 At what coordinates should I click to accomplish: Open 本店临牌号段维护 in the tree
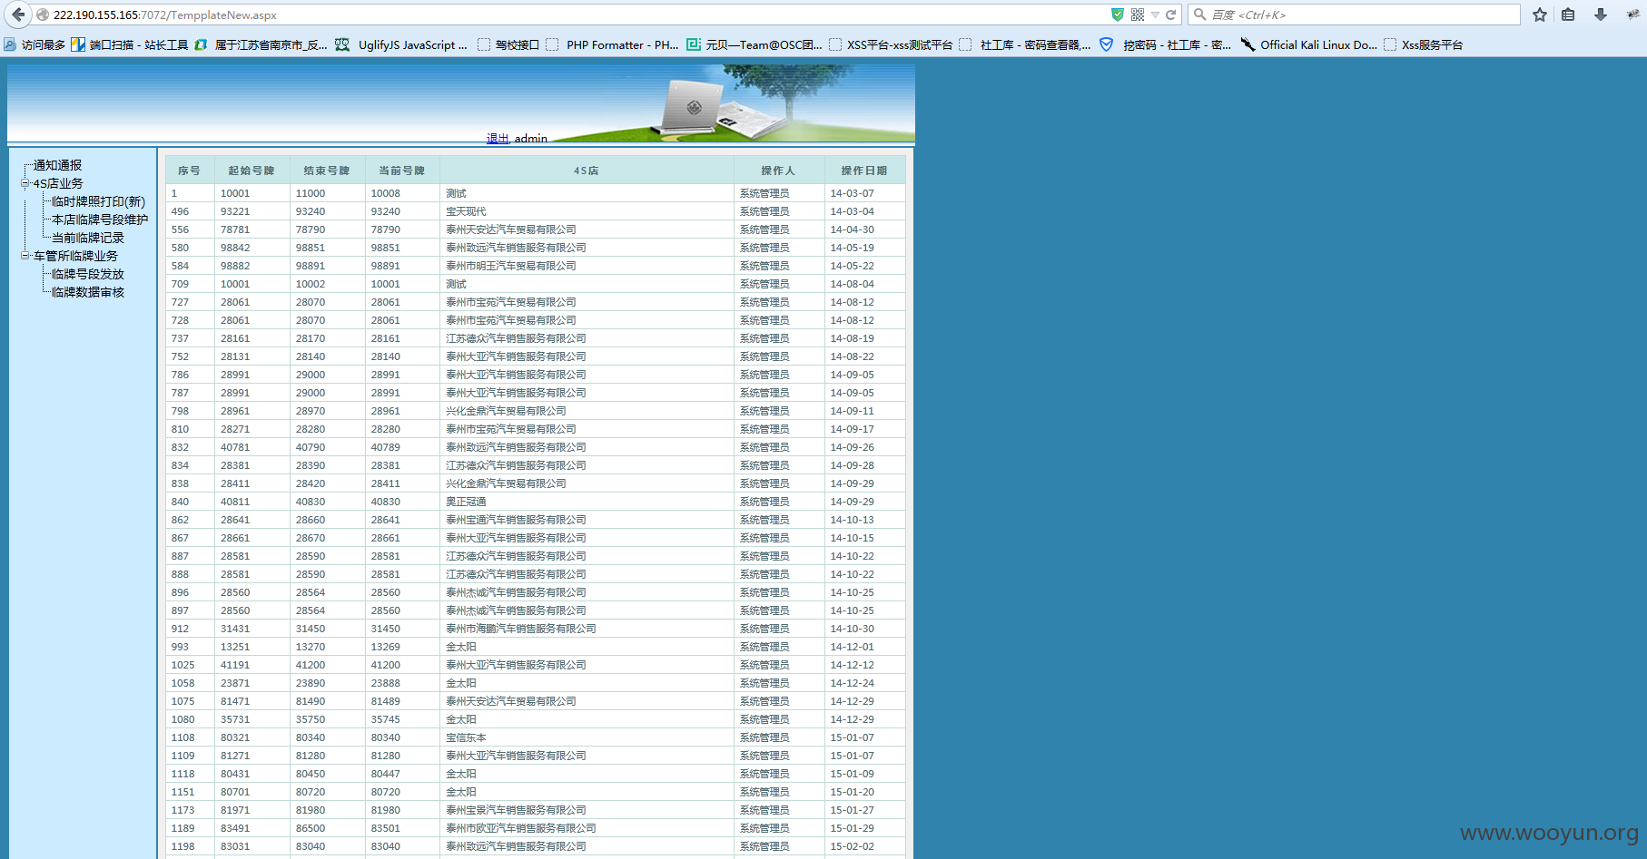tap(100, 220)
